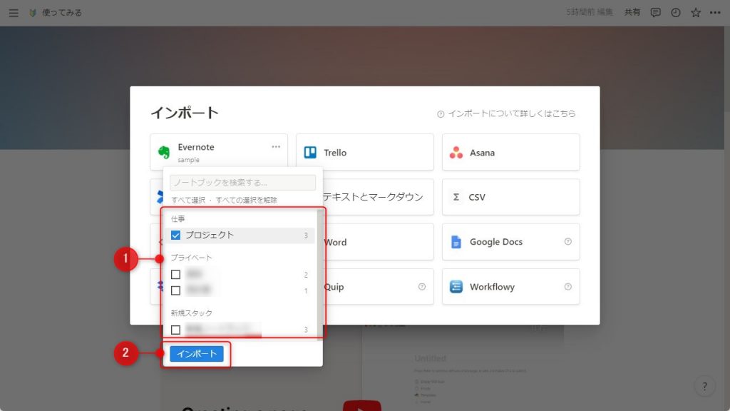
Task: Favorite the page with star icon
Action: click(696, 13)
